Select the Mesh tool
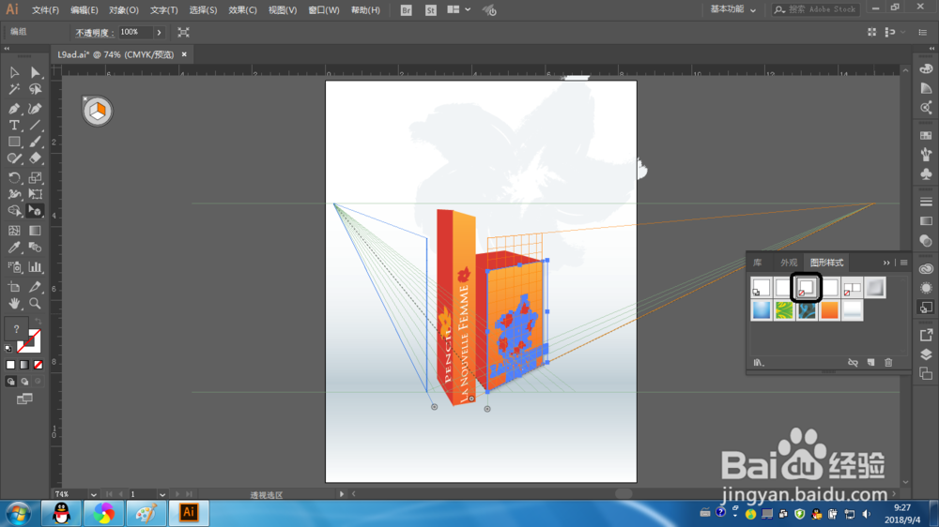 (14, 231)
